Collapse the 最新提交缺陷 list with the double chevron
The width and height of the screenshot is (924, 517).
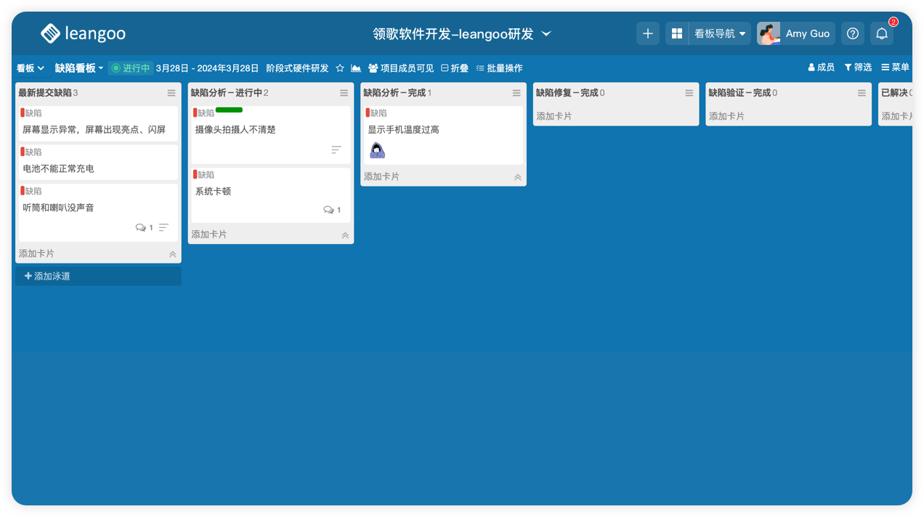[x=172, y=254]
